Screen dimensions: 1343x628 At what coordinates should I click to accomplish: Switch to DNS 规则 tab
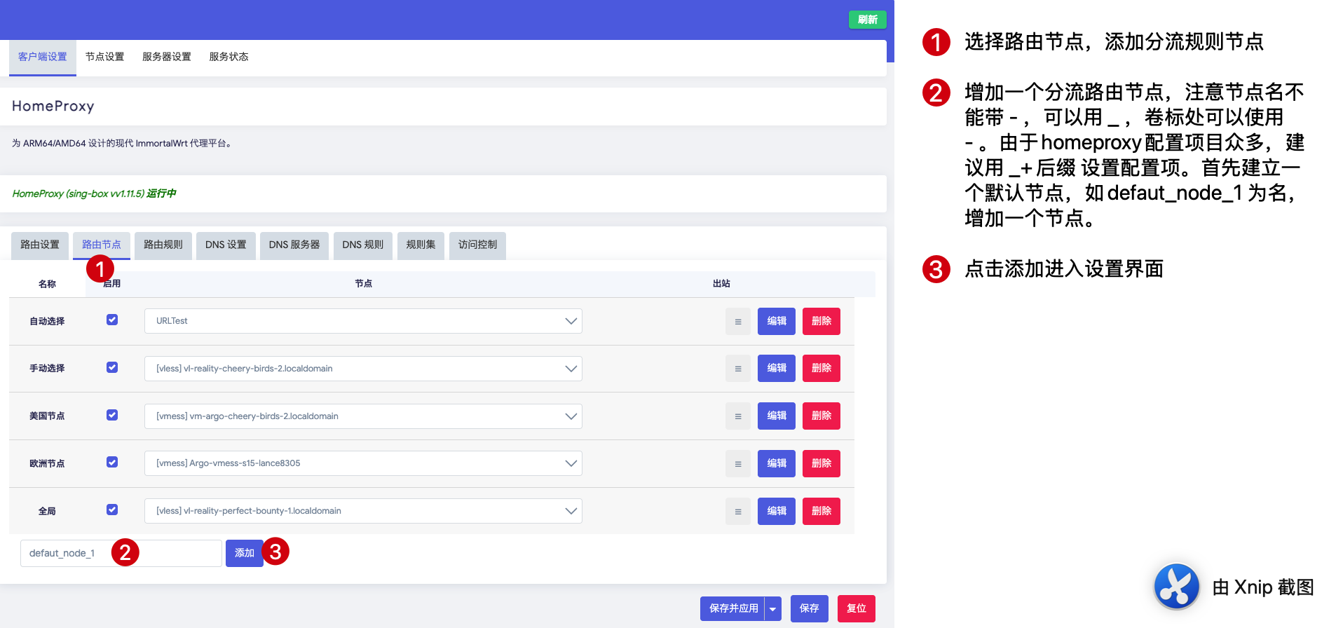363,245
